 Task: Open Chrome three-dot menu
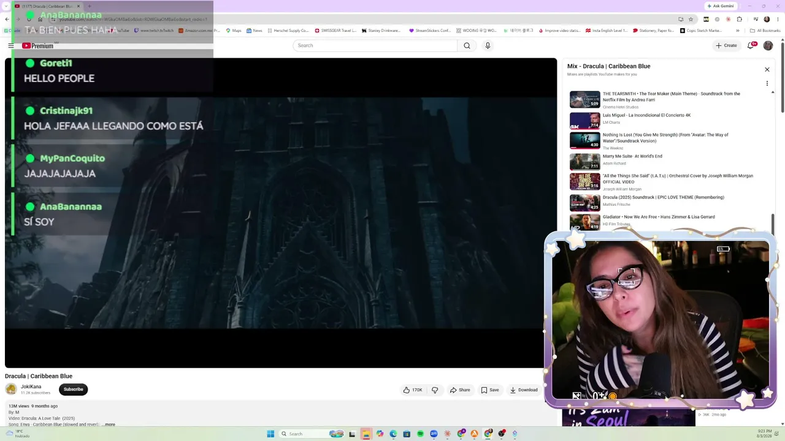click(778, 19)
